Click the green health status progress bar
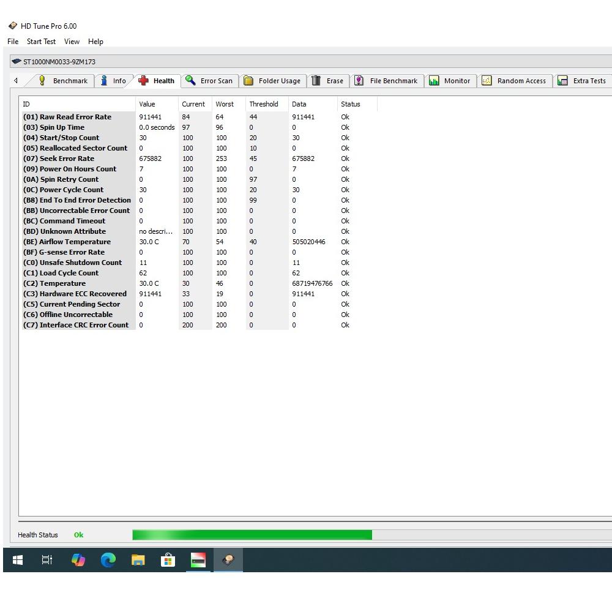 [x=252, y=535]
